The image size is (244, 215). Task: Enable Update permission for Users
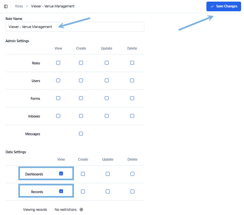(107, 80)
